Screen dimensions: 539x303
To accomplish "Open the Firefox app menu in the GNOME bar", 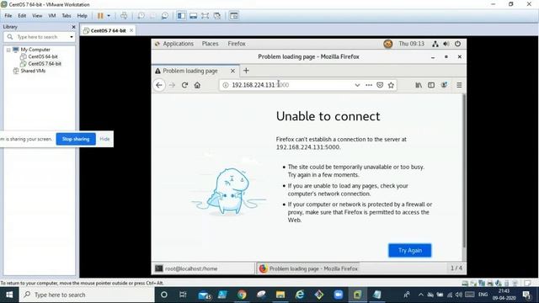I will [237, 44].
